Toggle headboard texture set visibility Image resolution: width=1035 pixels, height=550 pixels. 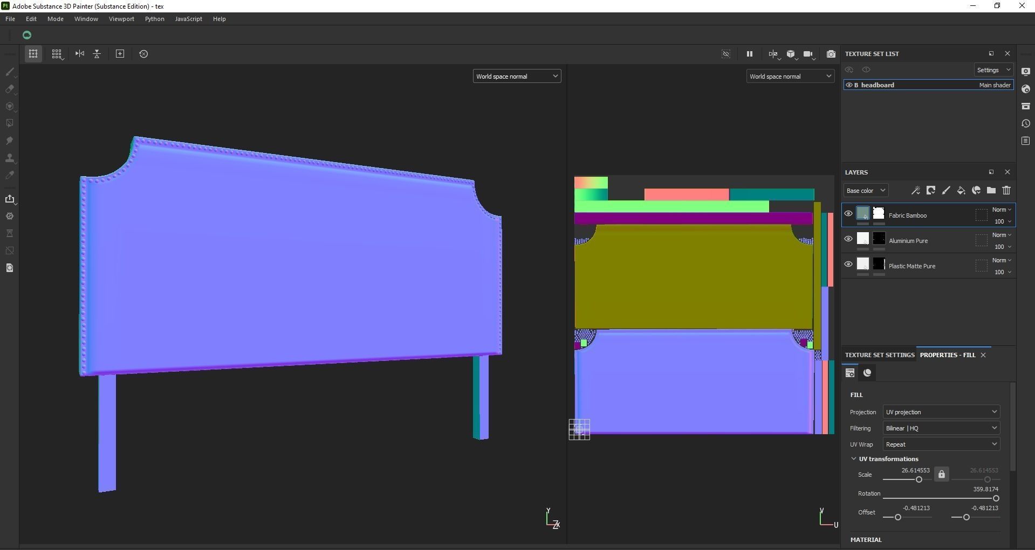click(x=849, y=85)
